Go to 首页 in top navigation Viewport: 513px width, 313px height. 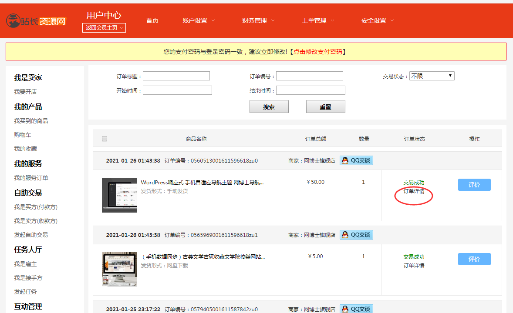coord(152,20)
